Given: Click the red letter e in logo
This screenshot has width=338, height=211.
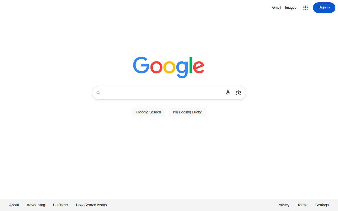Looking at the screenshot, I should [199, 67].
